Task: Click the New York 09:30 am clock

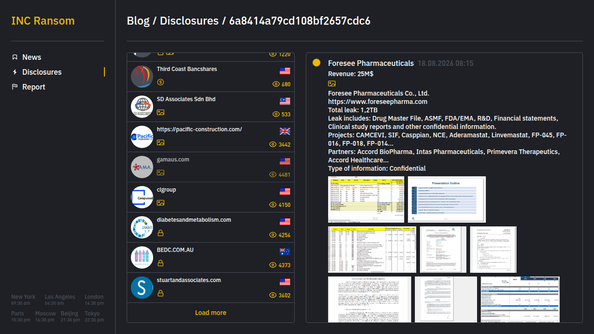Action: pos(23,300)
